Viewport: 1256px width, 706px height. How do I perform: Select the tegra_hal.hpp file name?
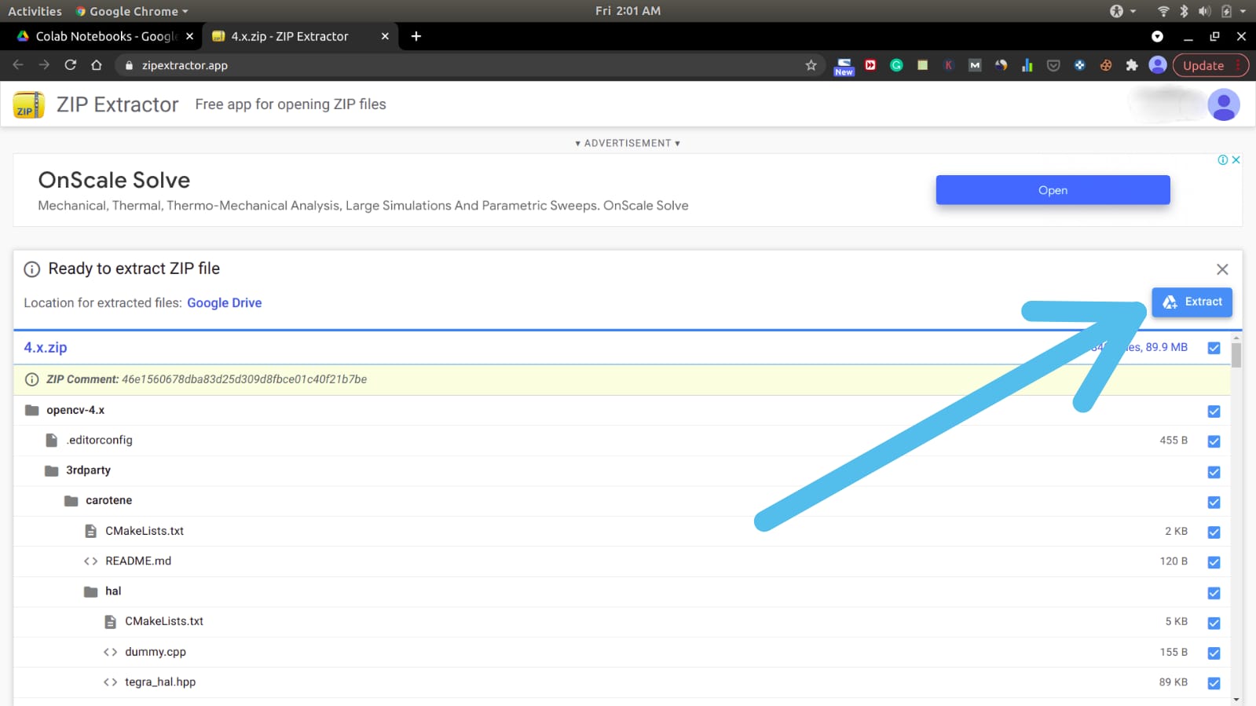point(160,682)
